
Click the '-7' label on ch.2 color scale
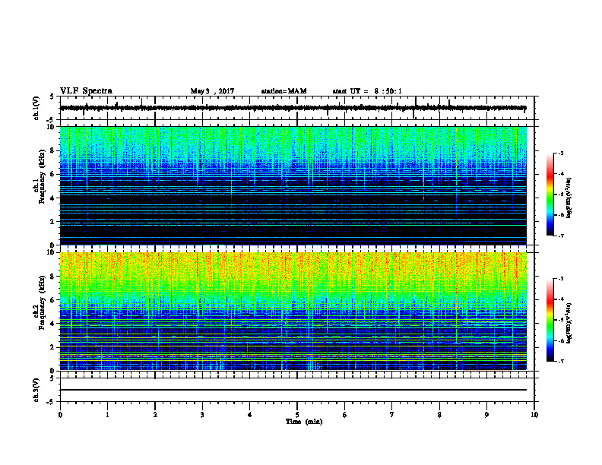[x=560, y=362]
